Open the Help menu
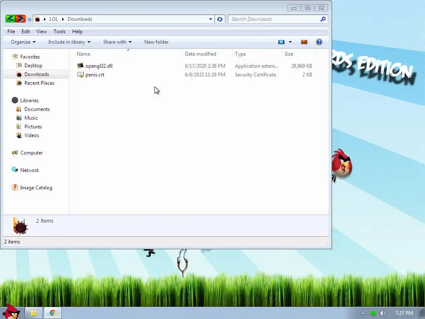 pyautogui.click(x=77, y=32)
